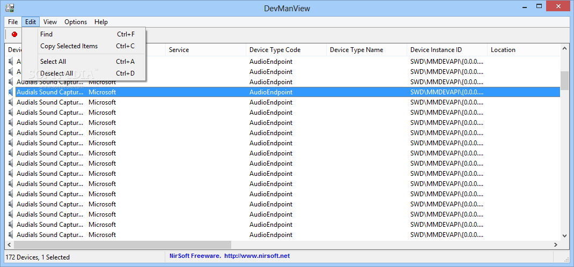
Task: Click SWD\MMDEVAPI cell in the highlighted row
Action: pos(447,92)
